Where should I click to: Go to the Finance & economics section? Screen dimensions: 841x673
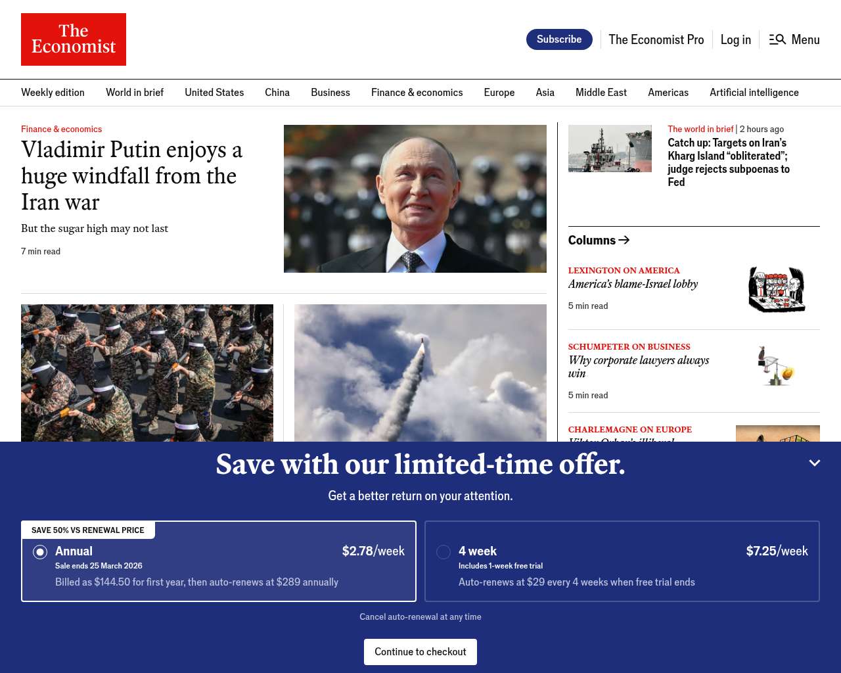point(417,93)
